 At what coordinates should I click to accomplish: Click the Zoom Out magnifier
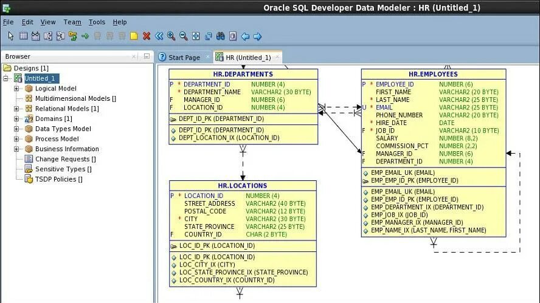(184, 36)
